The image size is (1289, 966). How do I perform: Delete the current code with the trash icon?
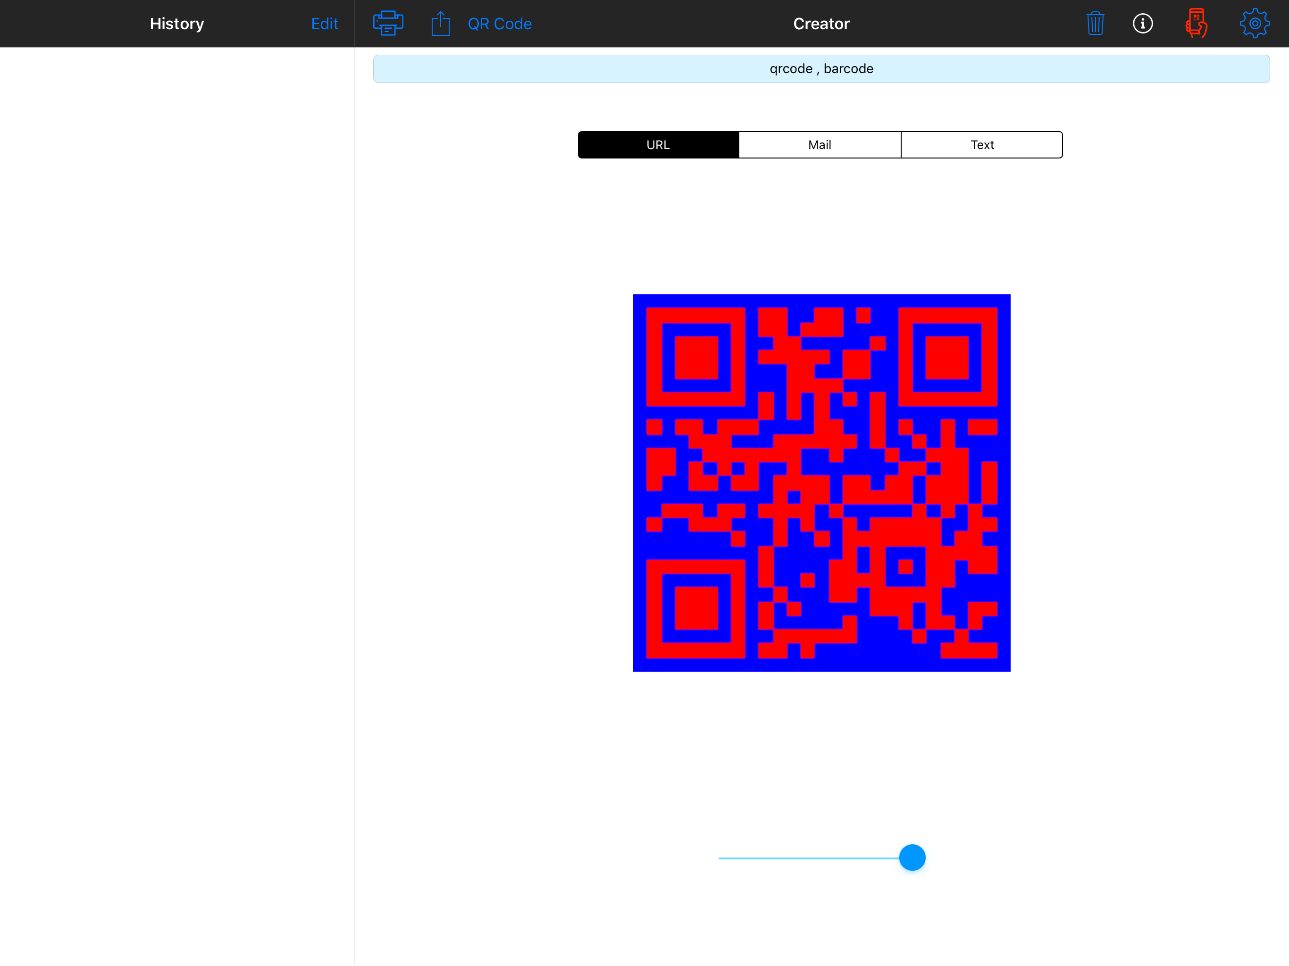click(1095, 23)
